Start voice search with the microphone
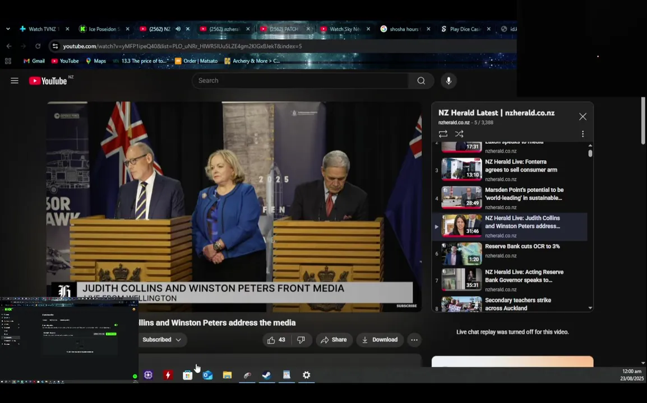The height and width of the screenshot is (403, 647). (x=449, y=81)
